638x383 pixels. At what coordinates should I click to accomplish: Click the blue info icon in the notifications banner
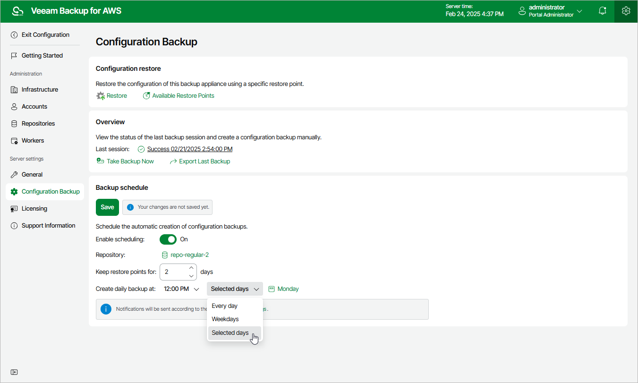point(106,309)
